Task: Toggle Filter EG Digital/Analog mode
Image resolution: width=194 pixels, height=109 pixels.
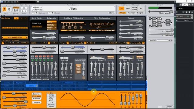Action: pos(111,57)
